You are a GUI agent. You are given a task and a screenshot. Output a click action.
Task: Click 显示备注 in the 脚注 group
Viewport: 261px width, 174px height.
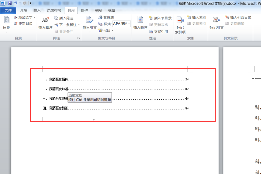tap(64, 32)
